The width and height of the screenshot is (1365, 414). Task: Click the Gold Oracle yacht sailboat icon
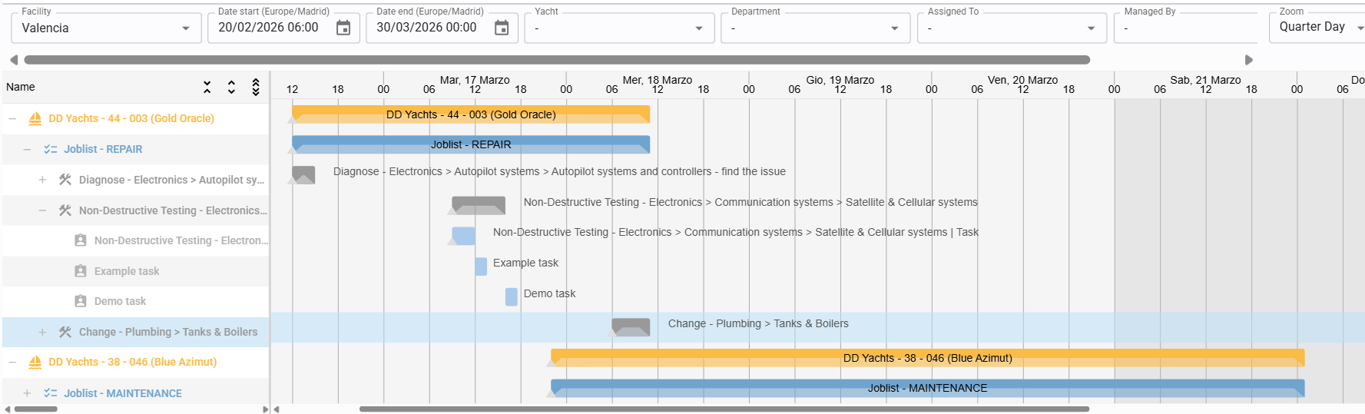tap(35, 118)
